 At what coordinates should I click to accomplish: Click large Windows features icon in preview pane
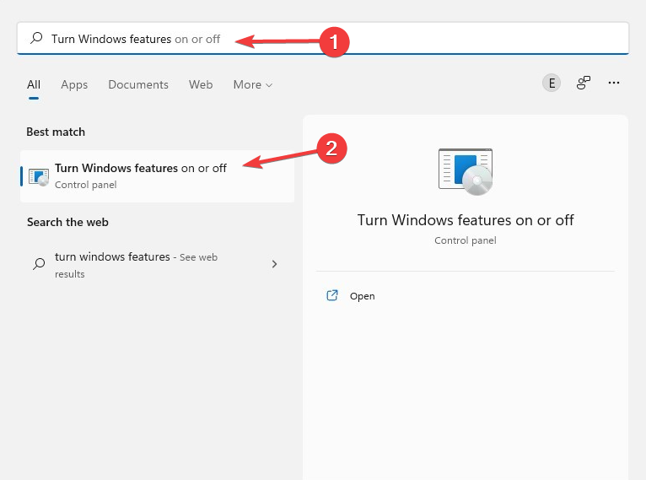[x=466, y=171]
